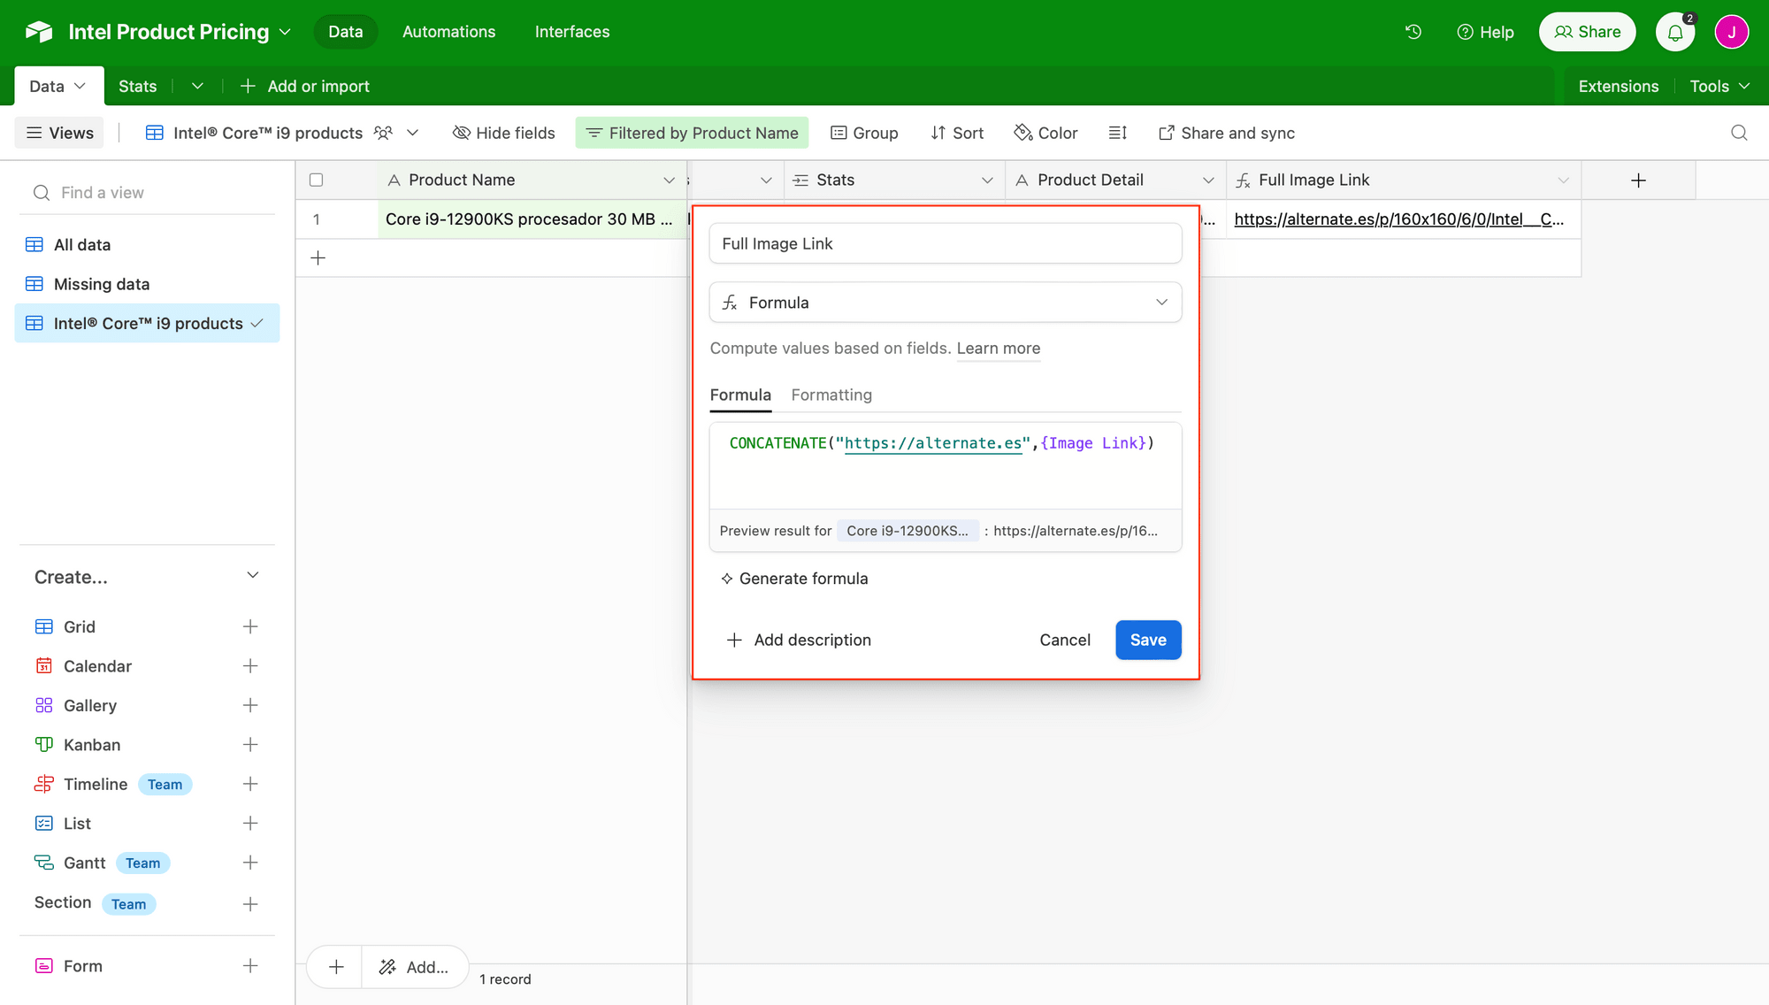Click the row height icon

pyautogui.click(x=1117, y=133)
